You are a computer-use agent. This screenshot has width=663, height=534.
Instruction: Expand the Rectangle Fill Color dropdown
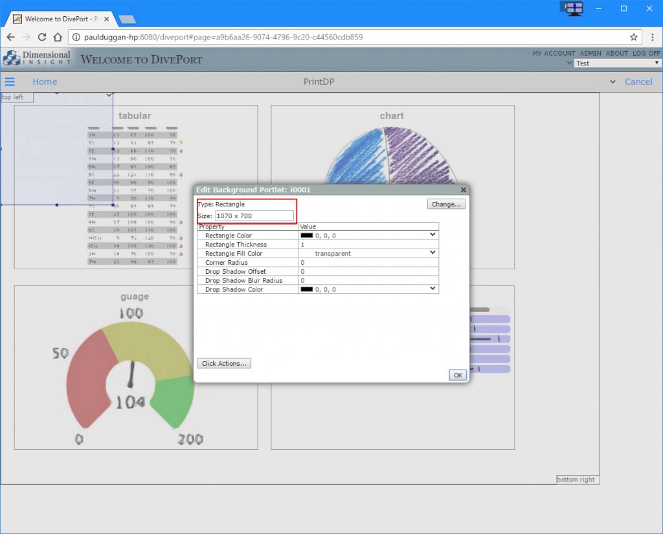[433, 253]
